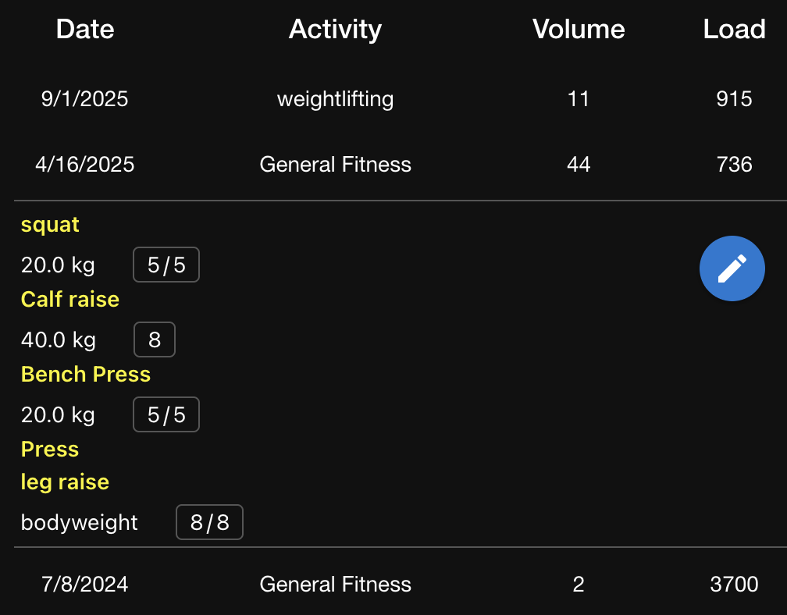Image resolution: width=787 pixels, height=615 pixels.
Task: Click the Bench Press exercise name
Action: [x=86, y=375]
